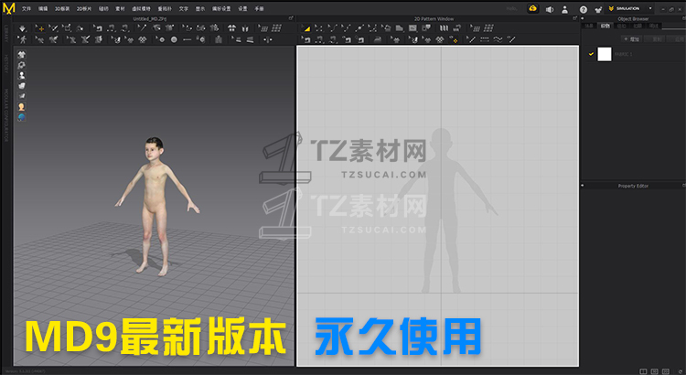Open the help question mark icon
Image resolution: width=686 pixels, height=375 pixels.
point(584,9)
